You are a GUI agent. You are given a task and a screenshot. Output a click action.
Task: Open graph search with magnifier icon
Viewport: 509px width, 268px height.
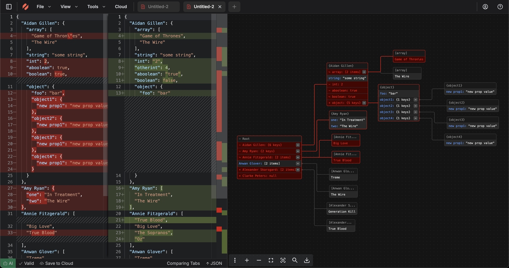[295, 260]
